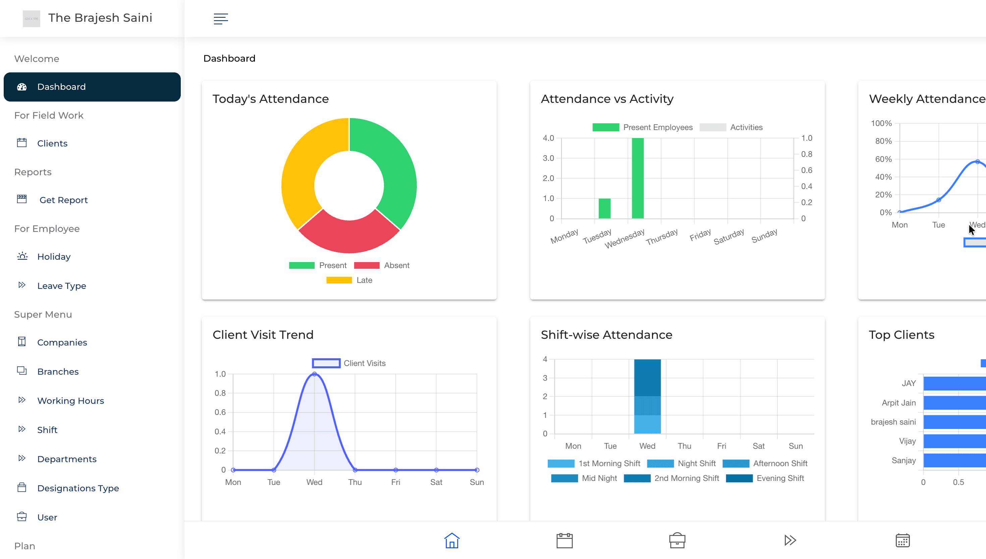Expand the Shift item chevron

[x=22, y=429]
